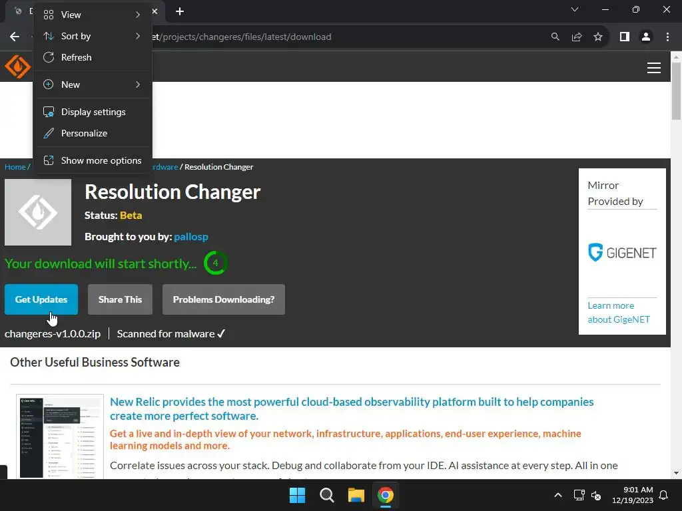Open the tab search dropdown arrow

click(x=575, y=9)
